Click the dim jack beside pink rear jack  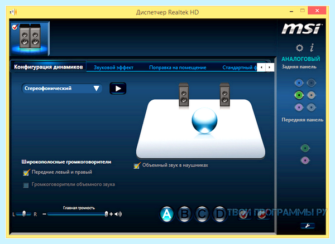312,107
